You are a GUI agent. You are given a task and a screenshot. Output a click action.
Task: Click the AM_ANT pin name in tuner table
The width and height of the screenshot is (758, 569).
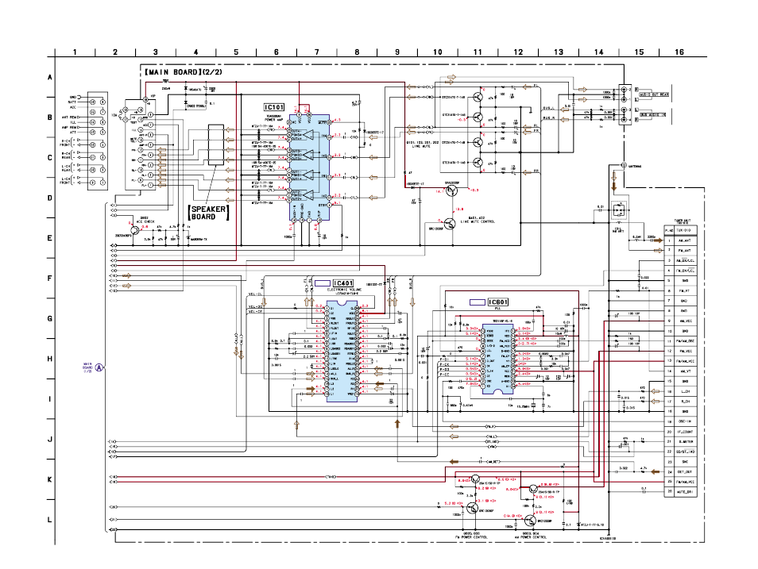tap(685, 240)
